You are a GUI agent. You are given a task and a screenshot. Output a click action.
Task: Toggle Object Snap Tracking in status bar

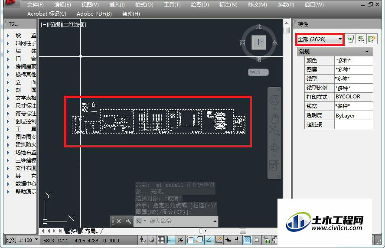pyautogui.click(x=209, y=240)
